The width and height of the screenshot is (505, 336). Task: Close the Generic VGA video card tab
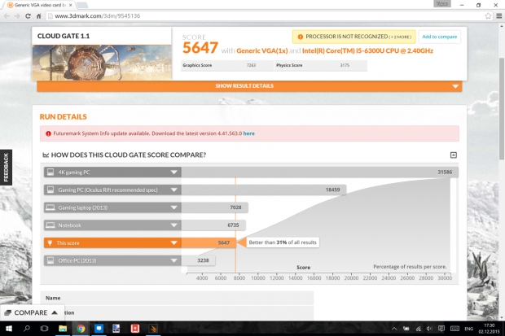click(71, 5)
